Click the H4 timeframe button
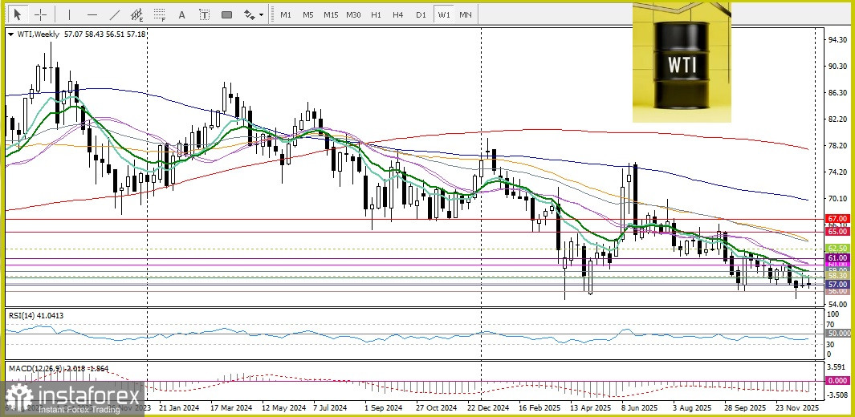The image size is (855, 417). coord(398,14)
